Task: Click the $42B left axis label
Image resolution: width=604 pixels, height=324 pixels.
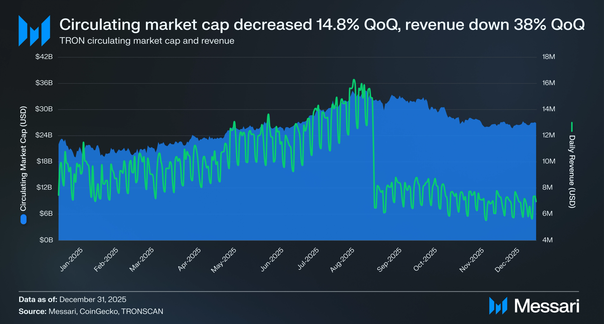Action: click(44, 57)
